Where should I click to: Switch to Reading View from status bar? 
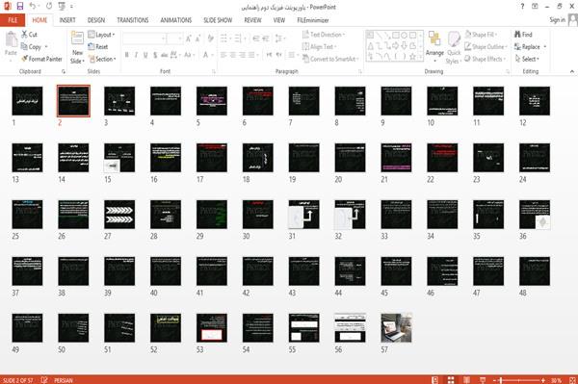point(466,380)
